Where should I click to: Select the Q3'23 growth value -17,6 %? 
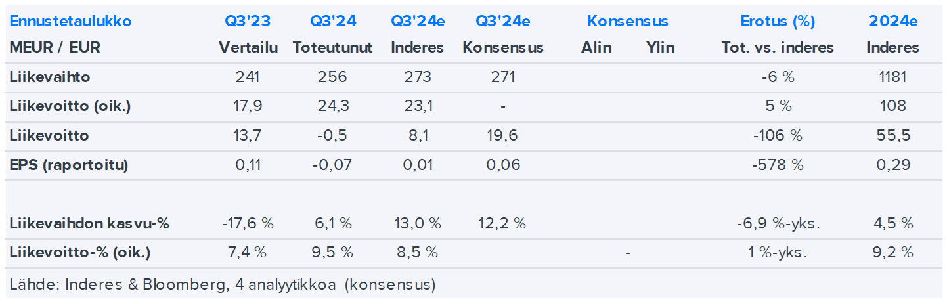point(248,223)
